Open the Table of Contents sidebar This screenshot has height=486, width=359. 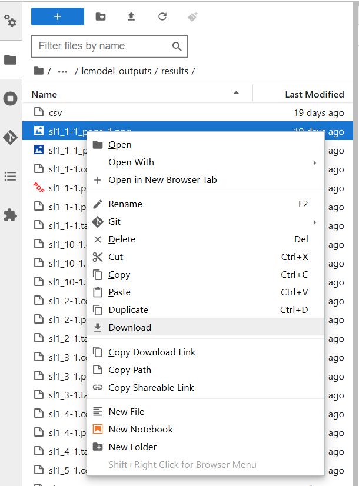click(11, 176)
